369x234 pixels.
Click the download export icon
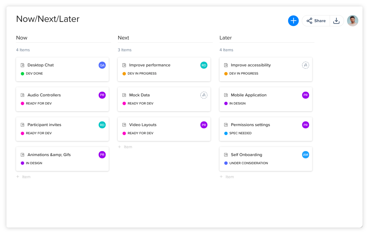[x=336, y=21]
